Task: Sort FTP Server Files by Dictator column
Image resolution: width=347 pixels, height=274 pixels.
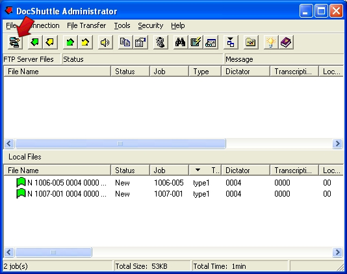Action: (x=246, y=72)
